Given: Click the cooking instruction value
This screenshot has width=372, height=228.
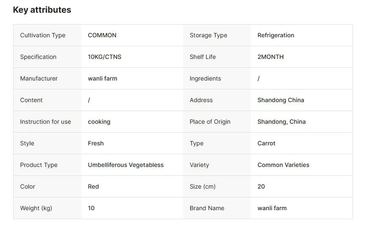Looking at the screenshot, I should coord(99,122).
